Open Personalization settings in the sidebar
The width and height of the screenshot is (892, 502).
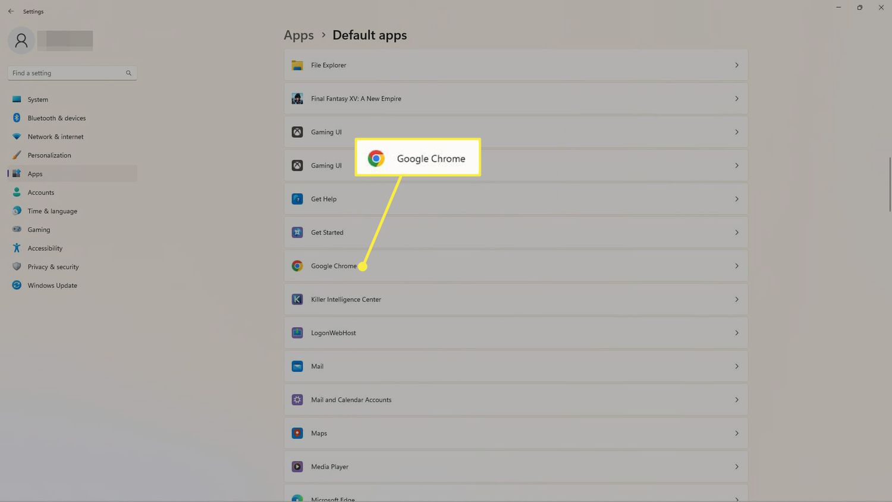click(x=49, y=155)
